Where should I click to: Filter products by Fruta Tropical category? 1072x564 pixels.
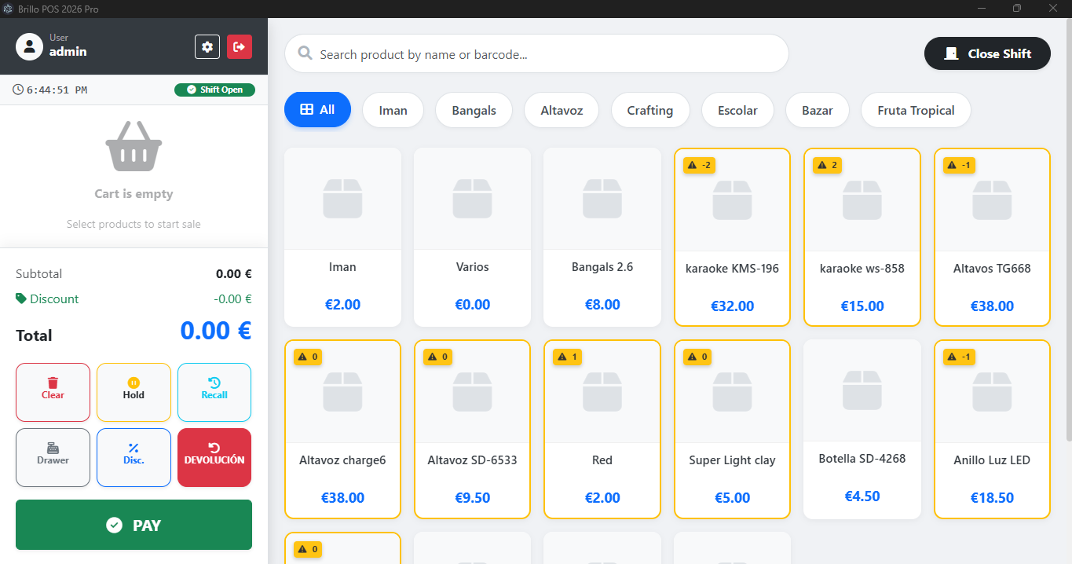[916, 110]
